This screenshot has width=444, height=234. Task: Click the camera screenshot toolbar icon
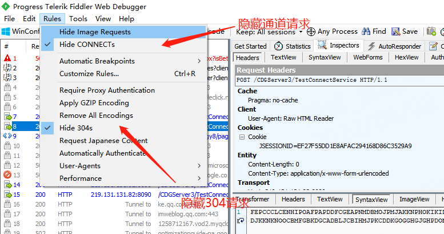[431, 31]
